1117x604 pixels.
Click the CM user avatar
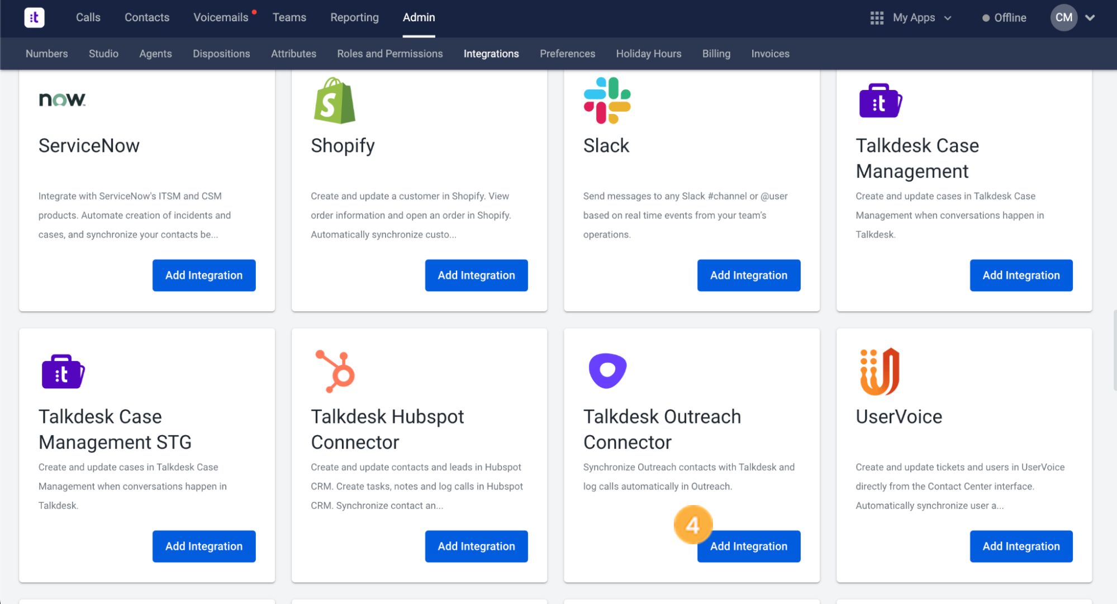[1063, 17]
